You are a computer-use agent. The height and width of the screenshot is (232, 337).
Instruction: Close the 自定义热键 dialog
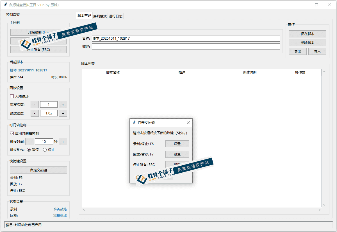click(x=188, y=123)
